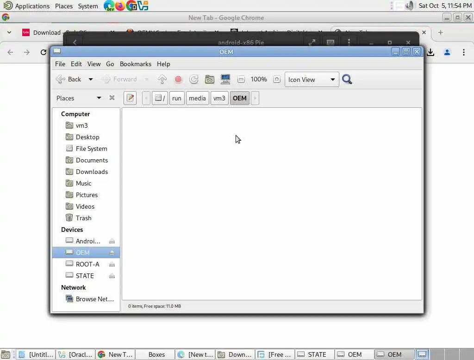Open the Help menu
This screenshot has height=360, width=474.
(x=163, y=64)
